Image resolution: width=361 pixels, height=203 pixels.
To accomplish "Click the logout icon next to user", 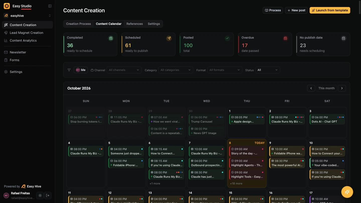I will point(48,195).
